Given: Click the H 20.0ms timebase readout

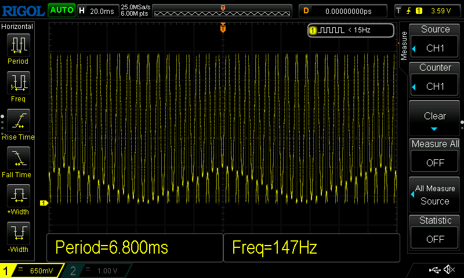Looking at the screenshot, I should 98,11.
